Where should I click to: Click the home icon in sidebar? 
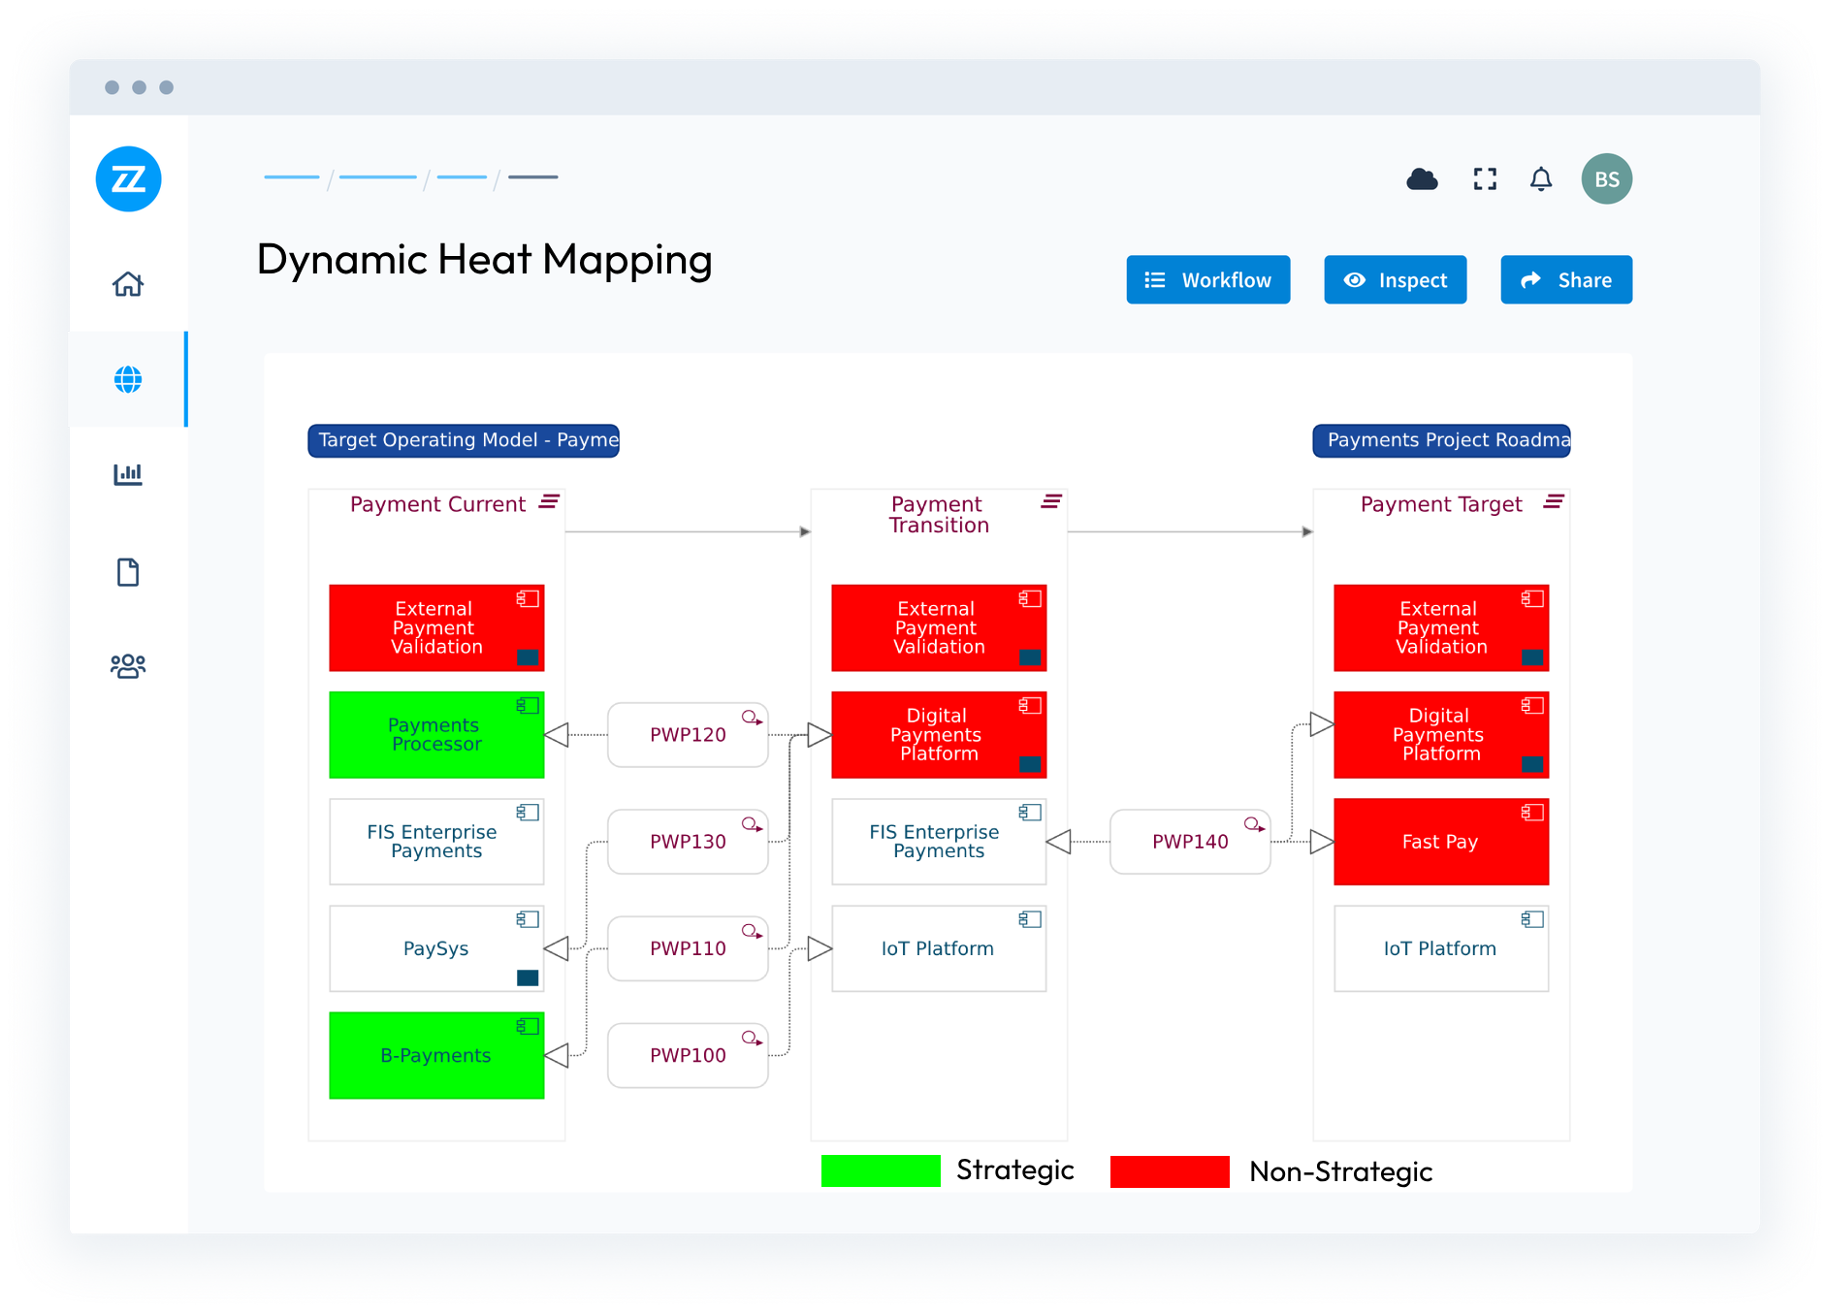128,284
